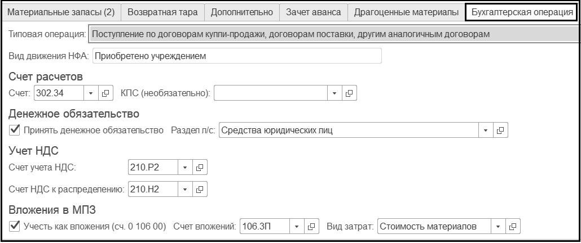Viewport: 581px width, 243px height.
Task: Uncheck Принять денежное обязательство checkbox
Action: coord(15,130)
